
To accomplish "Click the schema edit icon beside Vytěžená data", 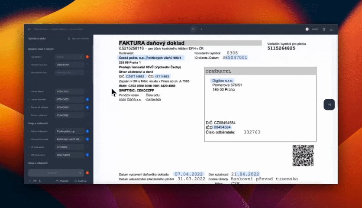I will (69, 39).
